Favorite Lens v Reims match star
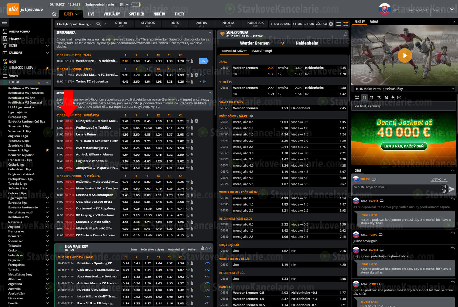The width and height of the screenshot is (458, 307). coord(188,134)
